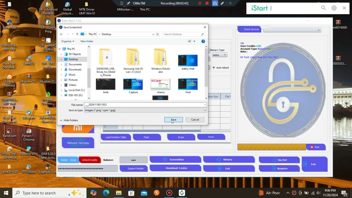Open UFI - Android ToolBox desktop icon
Image resolution: width=352 pixels, height=198 pixels.
[x=48, y=8]
